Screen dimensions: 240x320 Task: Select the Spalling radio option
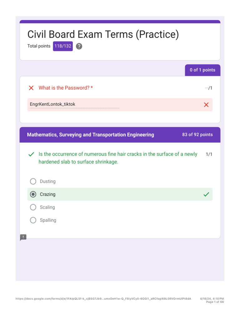click(33, 220)
